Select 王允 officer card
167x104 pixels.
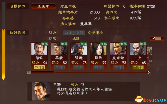138,56
